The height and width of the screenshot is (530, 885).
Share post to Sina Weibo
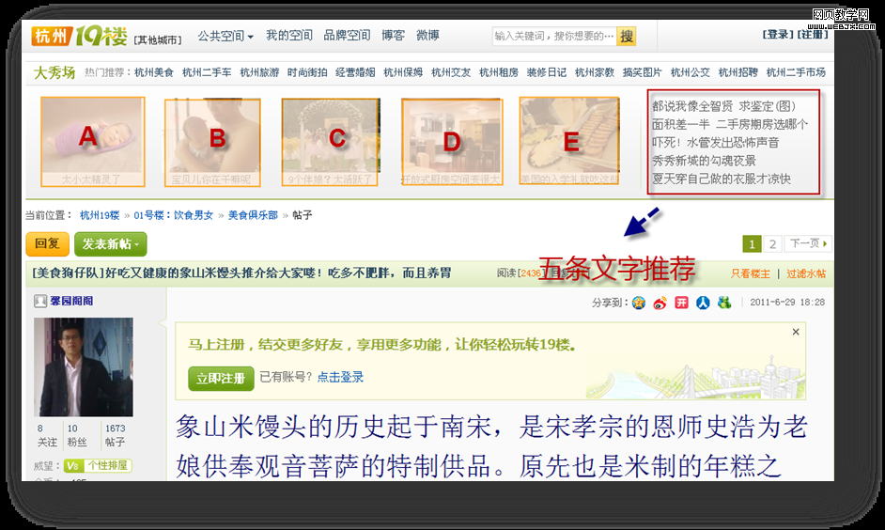[660, 303]
